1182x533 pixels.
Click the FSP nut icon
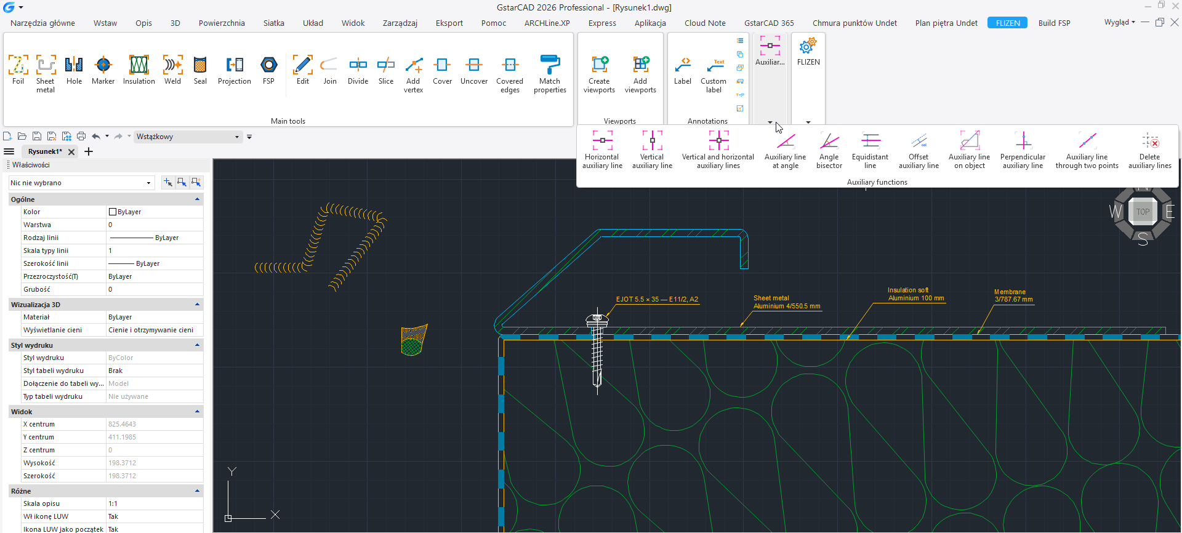point(268,65)
